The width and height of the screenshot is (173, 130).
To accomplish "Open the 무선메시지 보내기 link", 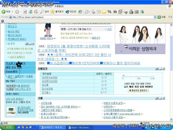I will [17, 39].
